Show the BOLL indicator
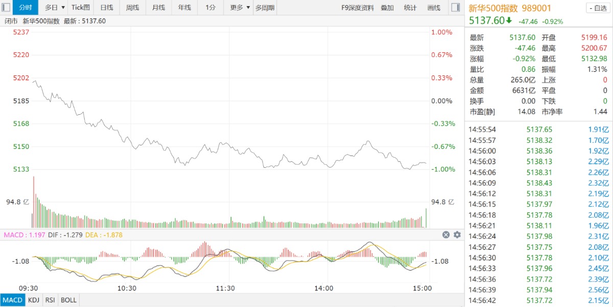Viewport: 613px width, 307px height. [x=68, y=300]
